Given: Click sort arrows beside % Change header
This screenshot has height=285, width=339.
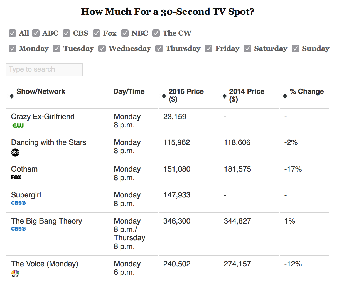Looking at the screenshot, I should [x=285, y=96].
